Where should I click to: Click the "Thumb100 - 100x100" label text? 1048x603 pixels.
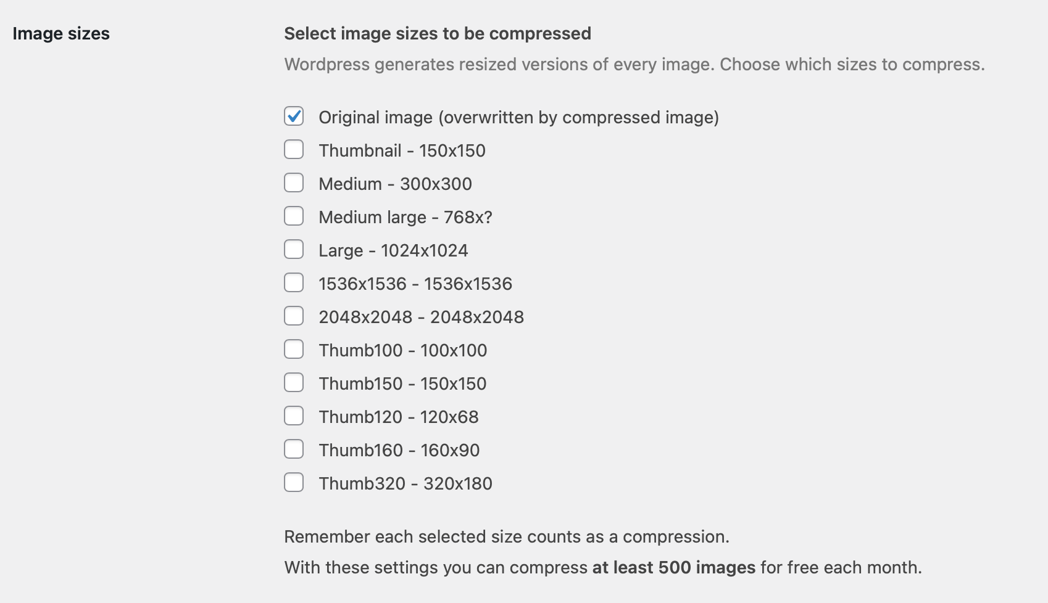[x=402, y=350]
